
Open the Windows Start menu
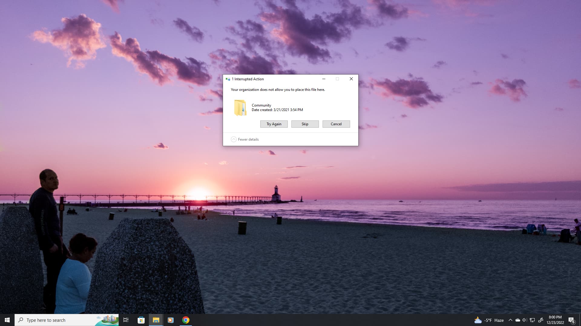pyautogui.click(x=7, y=320)
